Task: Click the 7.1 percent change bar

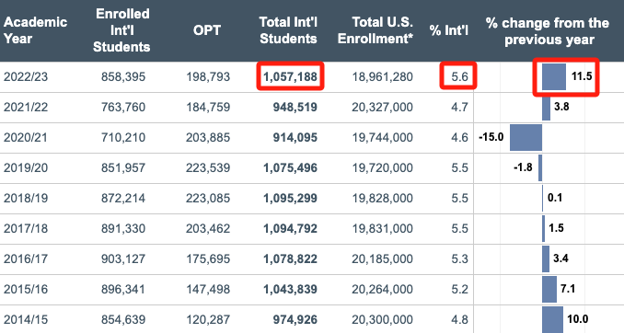Action: point(549,289)
